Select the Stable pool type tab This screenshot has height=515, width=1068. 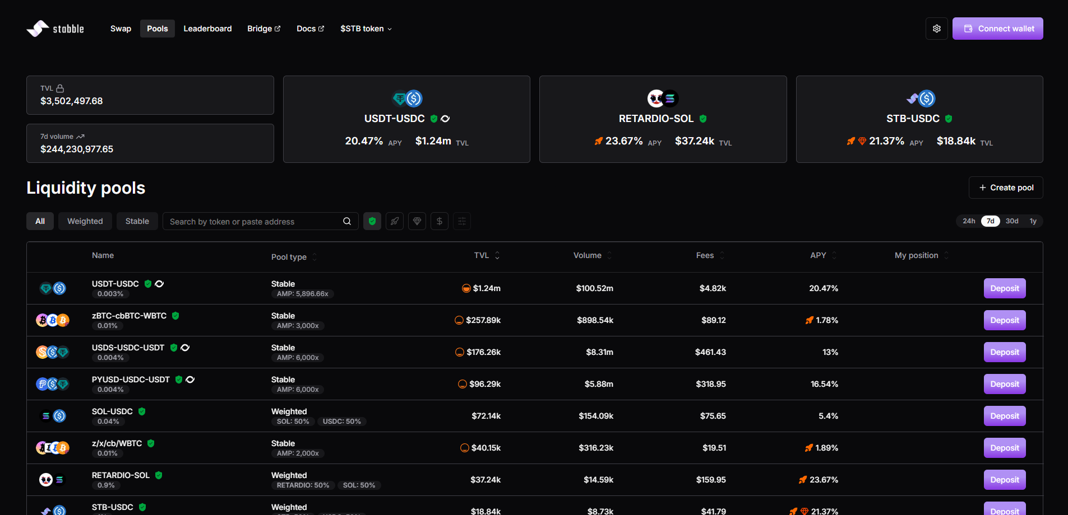pos(137,221)
